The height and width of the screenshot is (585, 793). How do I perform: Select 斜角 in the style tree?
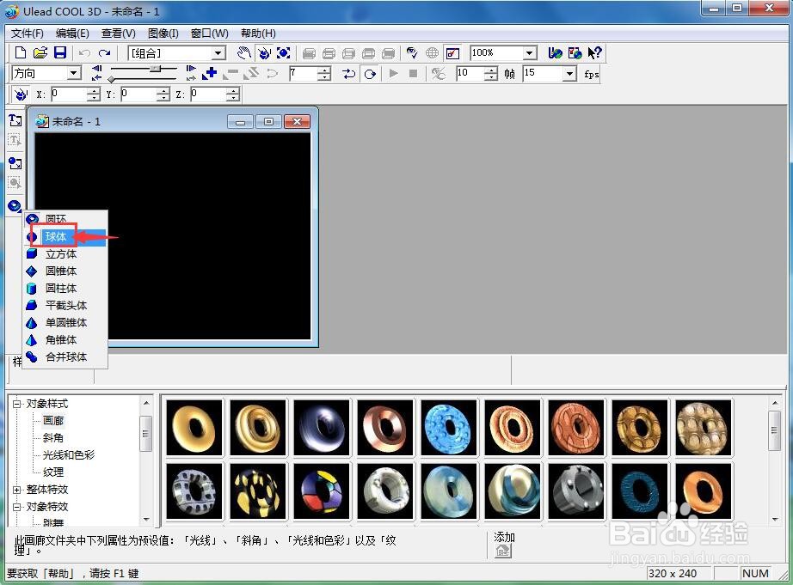tap(53, 437)
